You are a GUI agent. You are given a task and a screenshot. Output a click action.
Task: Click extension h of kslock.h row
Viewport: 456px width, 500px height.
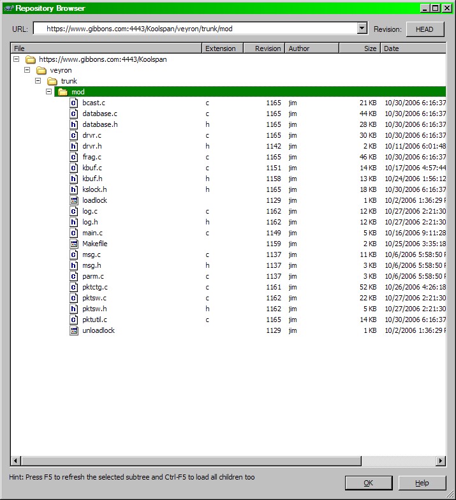208,189
